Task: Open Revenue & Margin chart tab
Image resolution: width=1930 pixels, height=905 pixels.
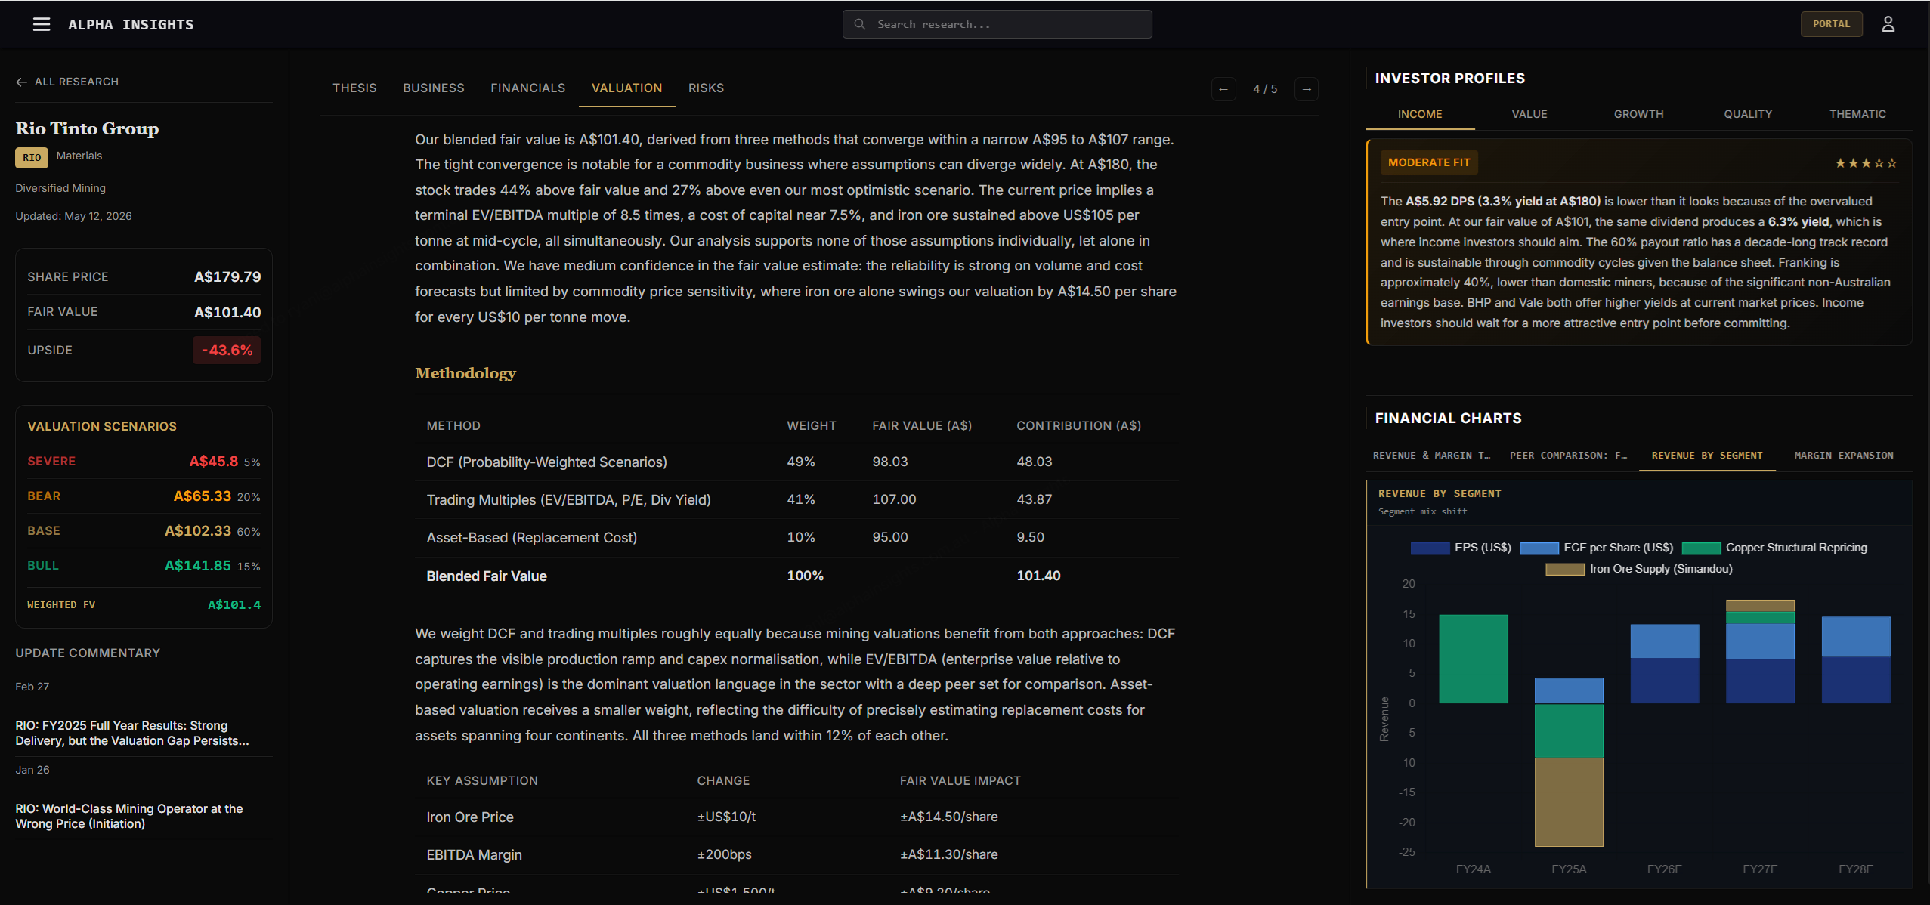Action: [1431, 456]
